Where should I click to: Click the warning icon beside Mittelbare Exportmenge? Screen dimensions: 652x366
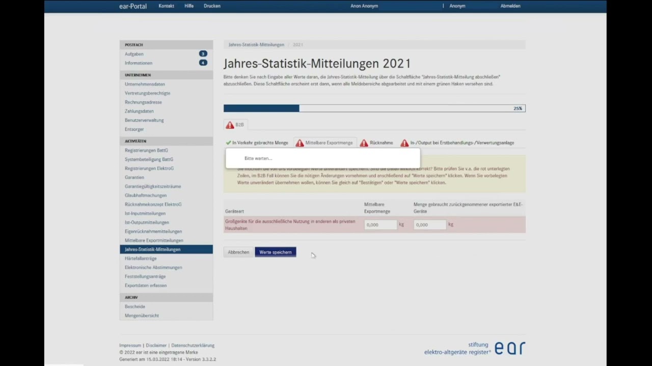300,143
